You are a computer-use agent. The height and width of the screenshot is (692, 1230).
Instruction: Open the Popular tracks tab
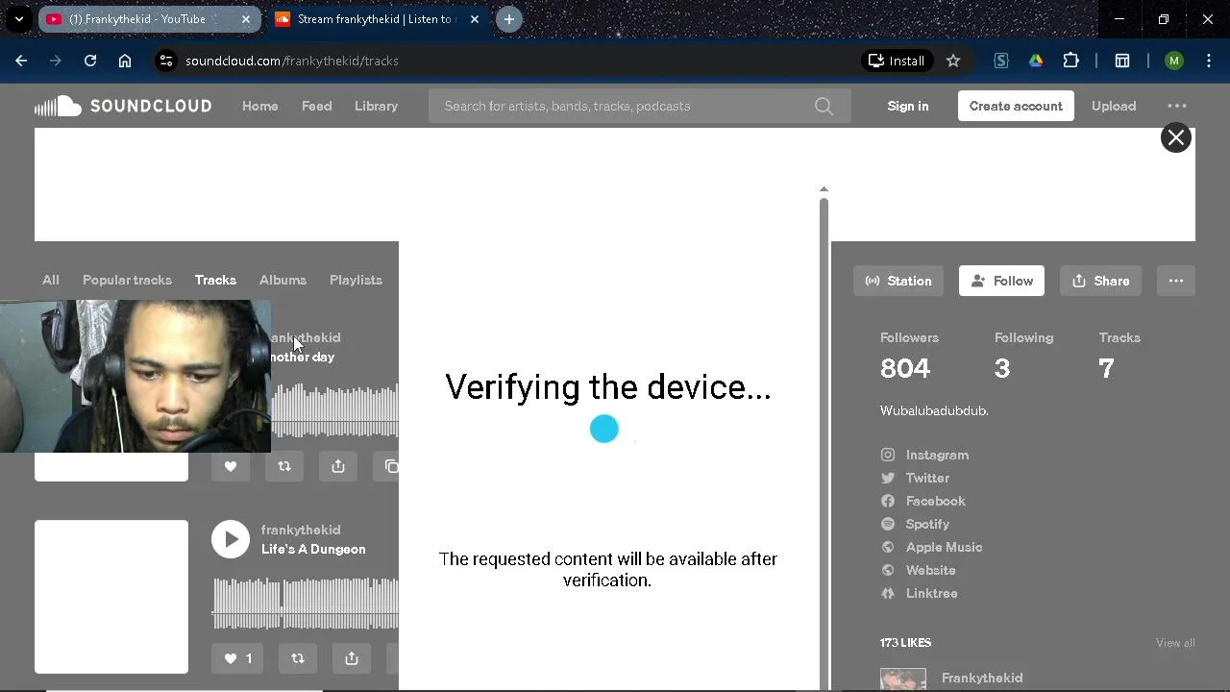point(127,280)
